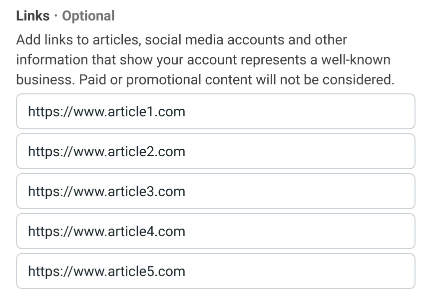The width and height of the screenshot is (431, 304).
Task: Click the article1.com URL input field
Action: coord(215,111)
